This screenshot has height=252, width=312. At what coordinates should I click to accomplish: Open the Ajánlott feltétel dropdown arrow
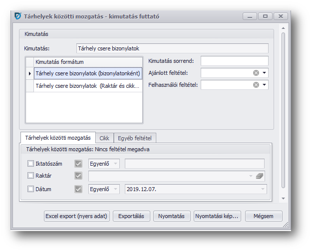(264, 73)
